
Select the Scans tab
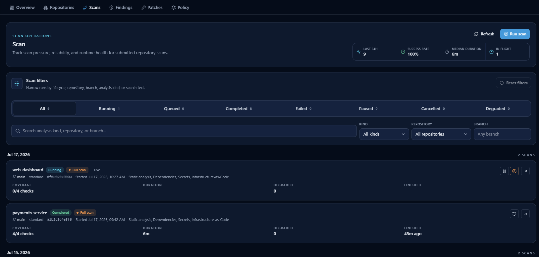click(92, 7)
